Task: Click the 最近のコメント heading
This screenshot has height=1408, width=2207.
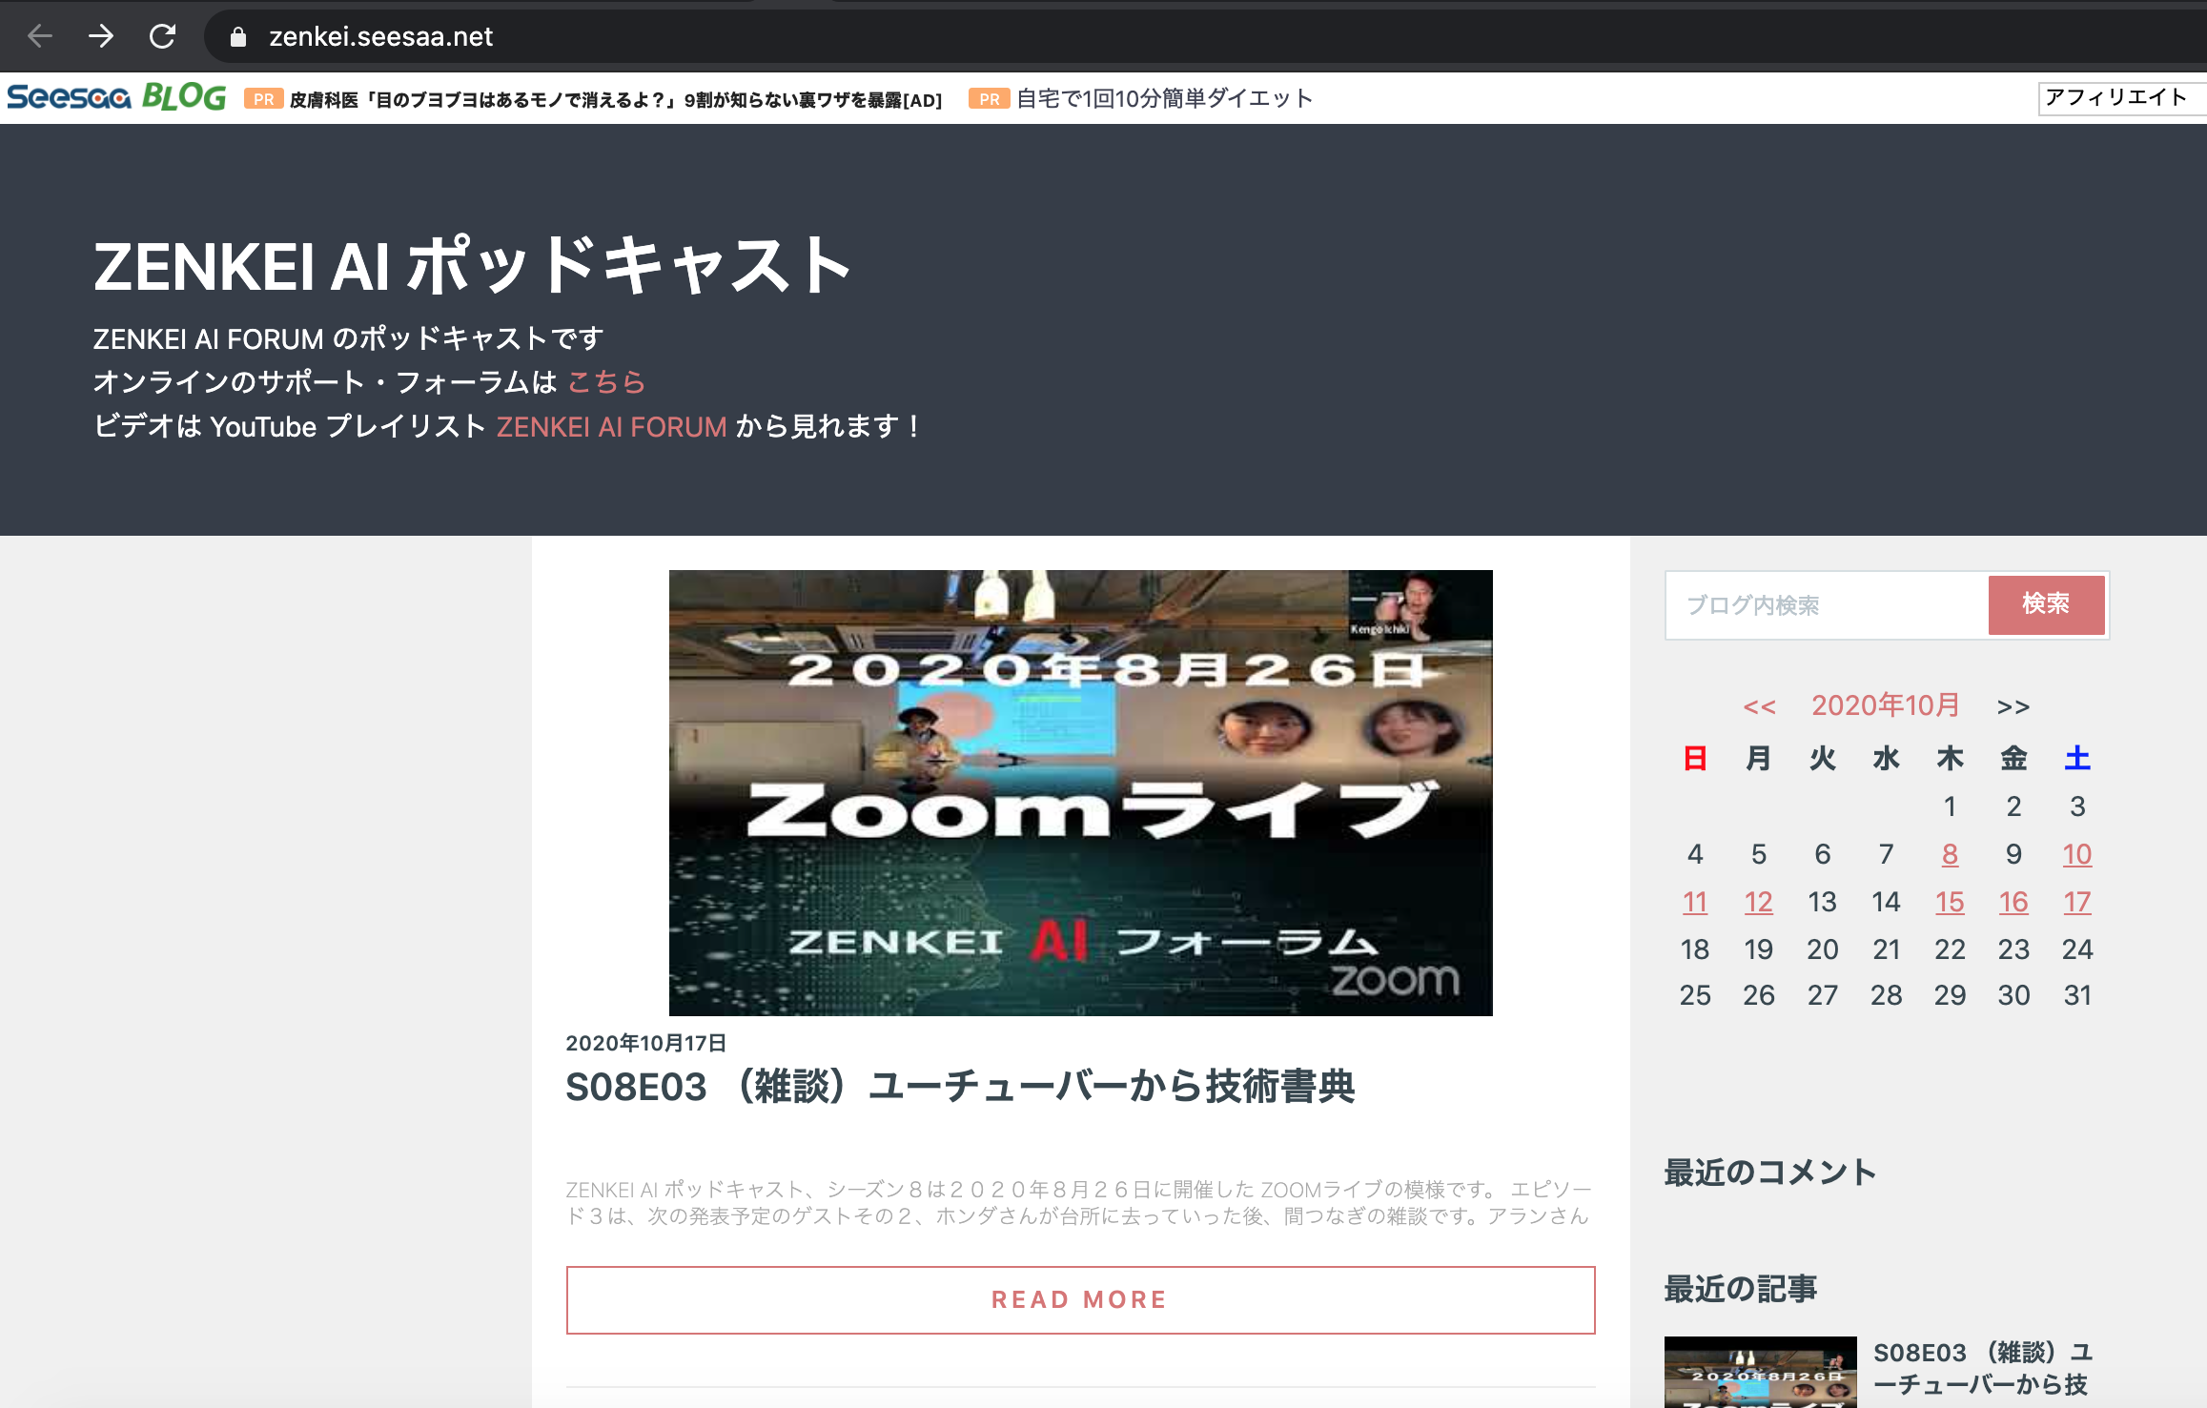Action: 1770,1172
